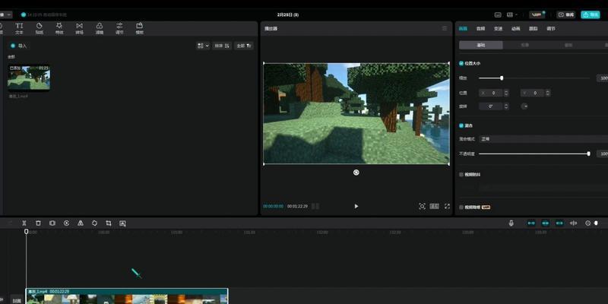Click the Export button at top-right
Screen dimensions: 608x304
pyautogui.click(x=591, y=14)
